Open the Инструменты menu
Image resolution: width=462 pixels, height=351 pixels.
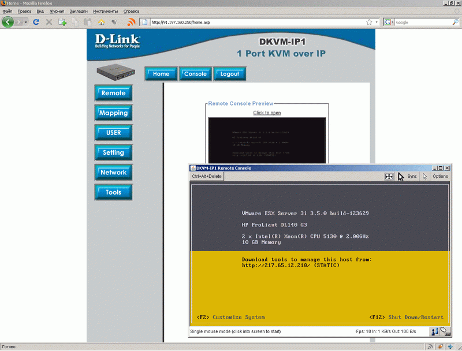pos(106,11)
